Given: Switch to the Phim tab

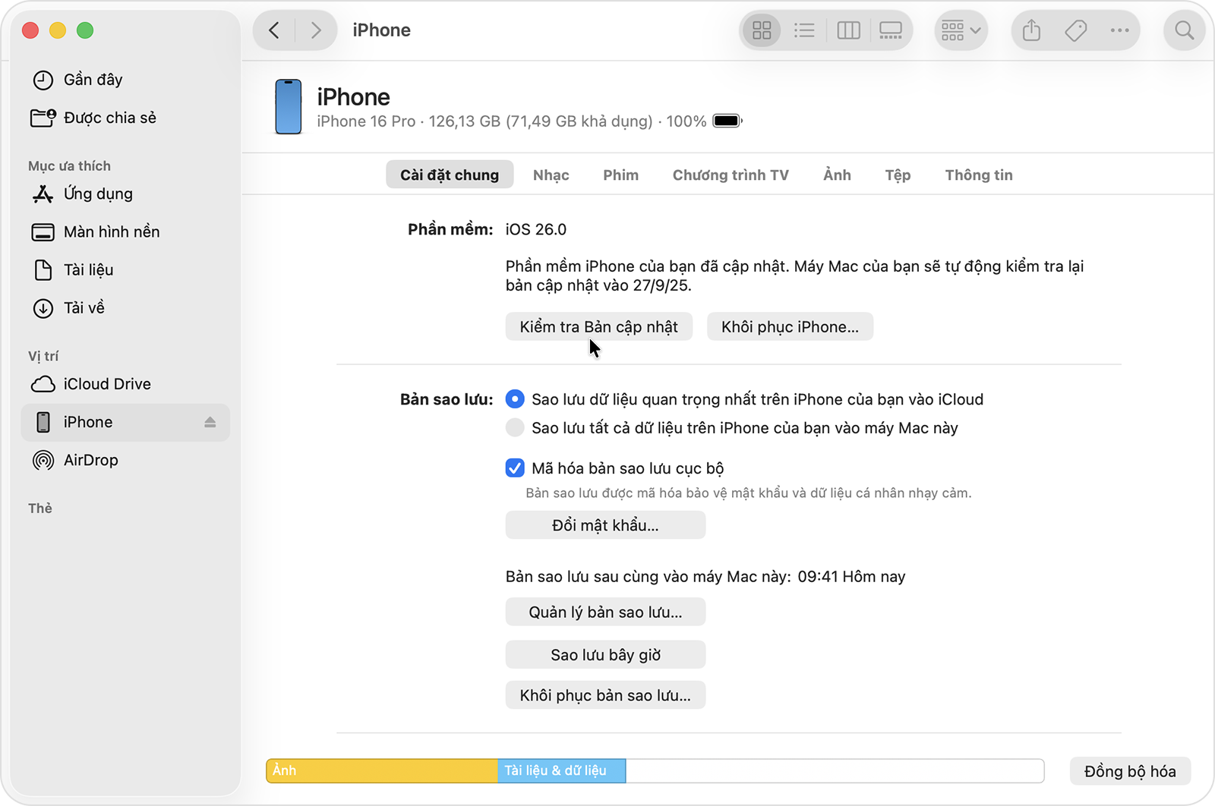Looking at the screenshot, I should click(x=621, y=175).
